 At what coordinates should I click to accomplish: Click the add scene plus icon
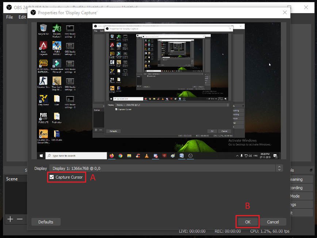tap(10, 219)
